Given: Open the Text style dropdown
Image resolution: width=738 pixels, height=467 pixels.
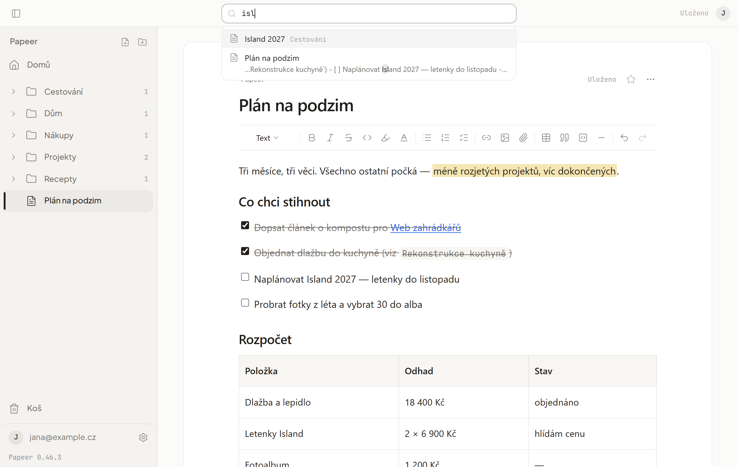Looking at the screenshot, I should tap(268, 138).
